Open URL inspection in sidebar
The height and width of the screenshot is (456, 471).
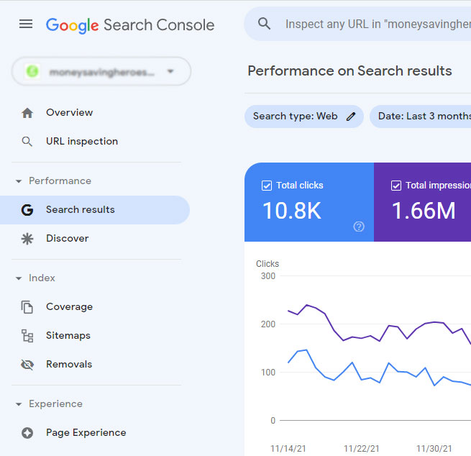tap(82, 142)
